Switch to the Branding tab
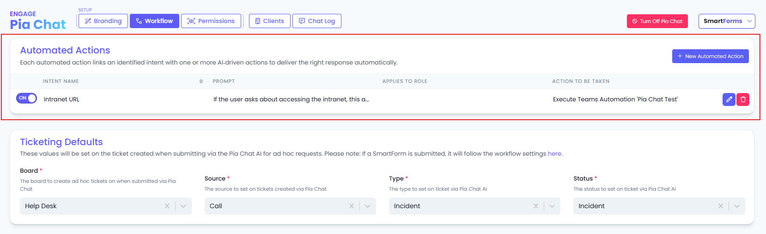 (103, 21)
